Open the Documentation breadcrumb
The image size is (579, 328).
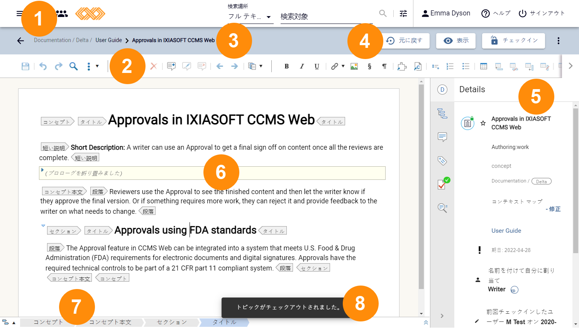click(52, 40)
